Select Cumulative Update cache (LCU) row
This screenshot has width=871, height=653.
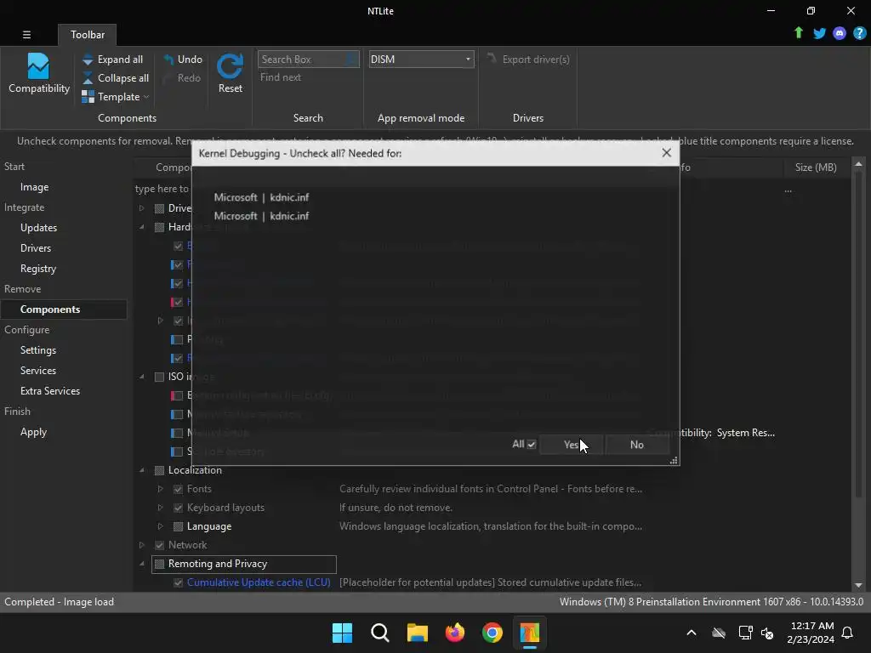click(x=259, y=582)
